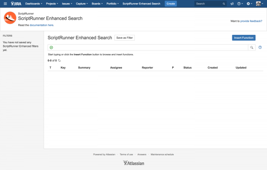This screenshot has height=170, width=267.
Task: Click the magnifier in the header search
Action: pyautogui.click(x=224, y=4)
